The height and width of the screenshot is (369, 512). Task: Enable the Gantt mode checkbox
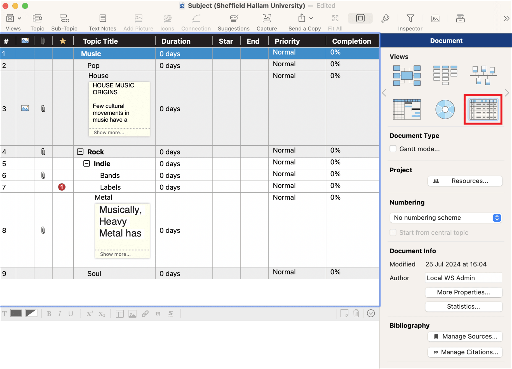click(393, 149)
